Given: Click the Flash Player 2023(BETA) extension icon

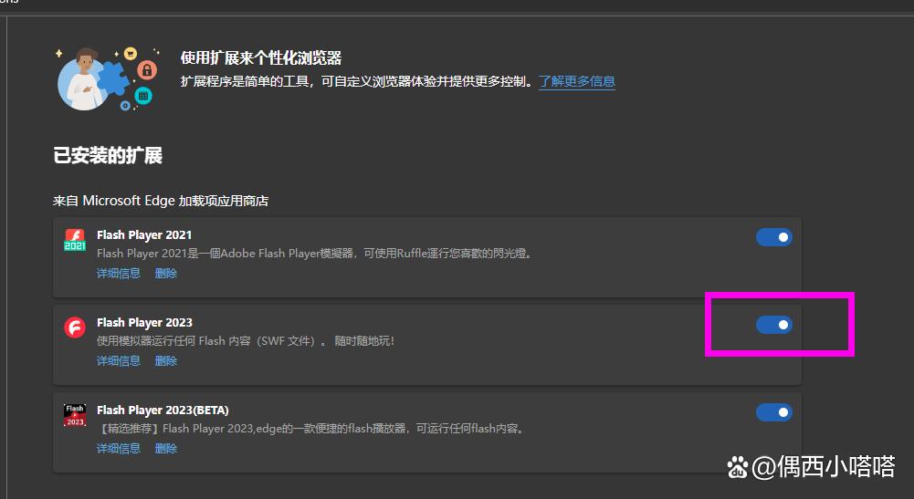Looking at the screenshot, I should [75, 415].
